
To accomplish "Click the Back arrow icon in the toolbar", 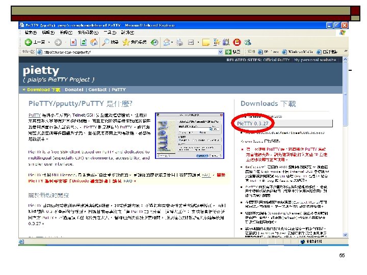I will tap(29, 42).
